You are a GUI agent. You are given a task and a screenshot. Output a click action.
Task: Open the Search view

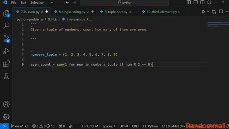tap(6, 26)
